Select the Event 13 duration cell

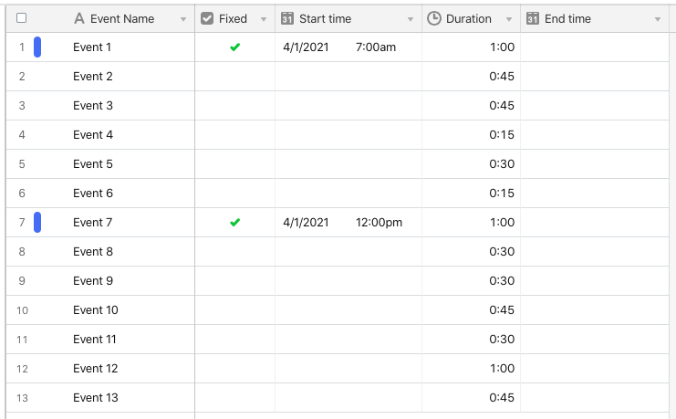(472, 397)
